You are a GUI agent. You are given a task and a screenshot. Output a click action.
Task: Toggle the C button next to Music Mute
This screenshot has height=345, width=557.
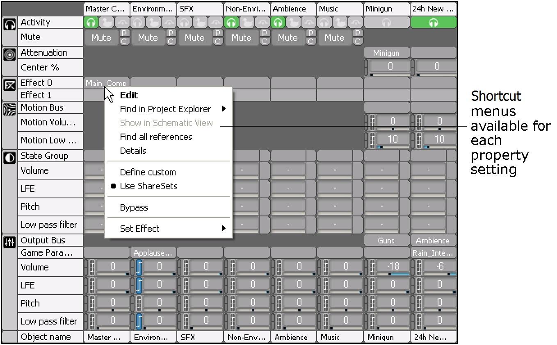pos(358,41)
